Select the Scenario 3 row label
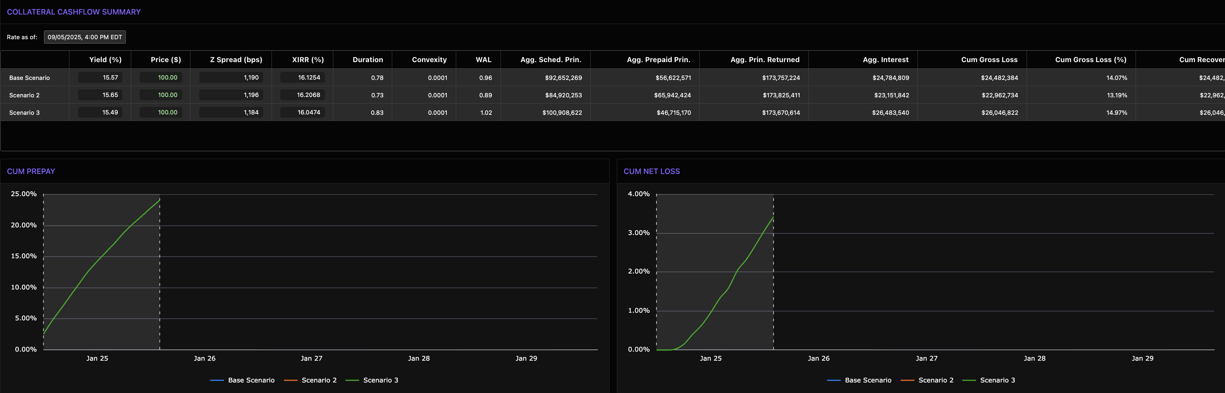 pyautogui.click(x=24, y=113)
